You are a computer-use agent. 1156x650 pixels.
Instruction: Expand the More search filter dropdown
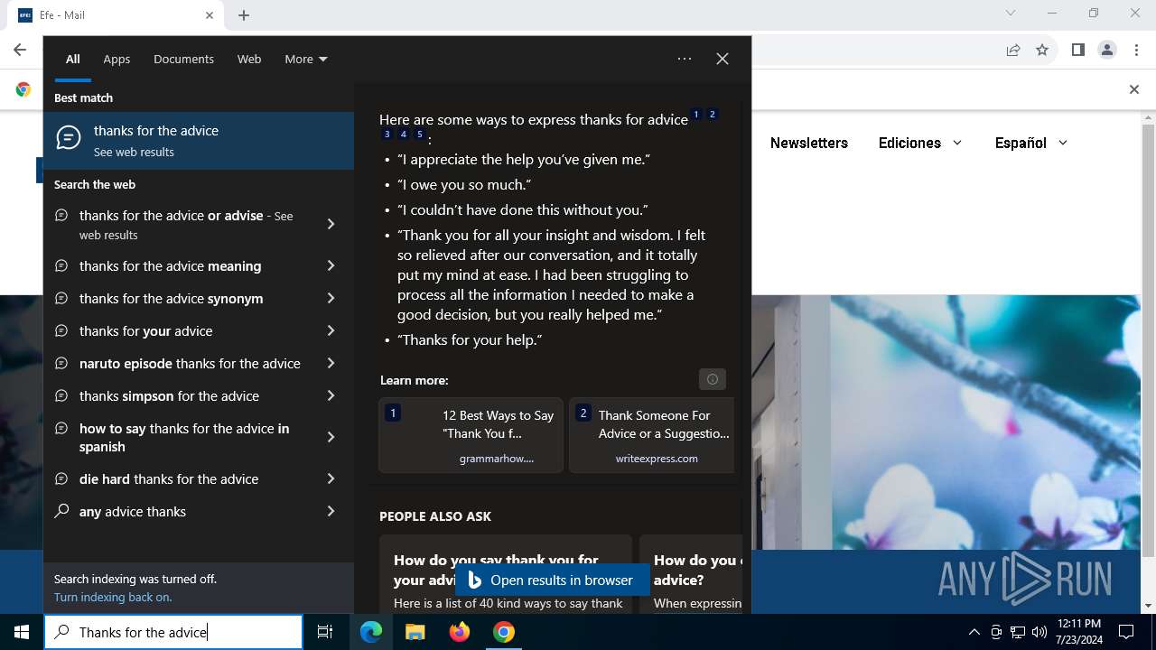[306, 59]
